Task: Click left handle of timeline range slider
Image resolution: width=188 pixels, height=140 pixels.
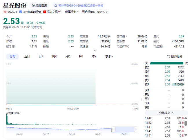Action: pos(114,129)
